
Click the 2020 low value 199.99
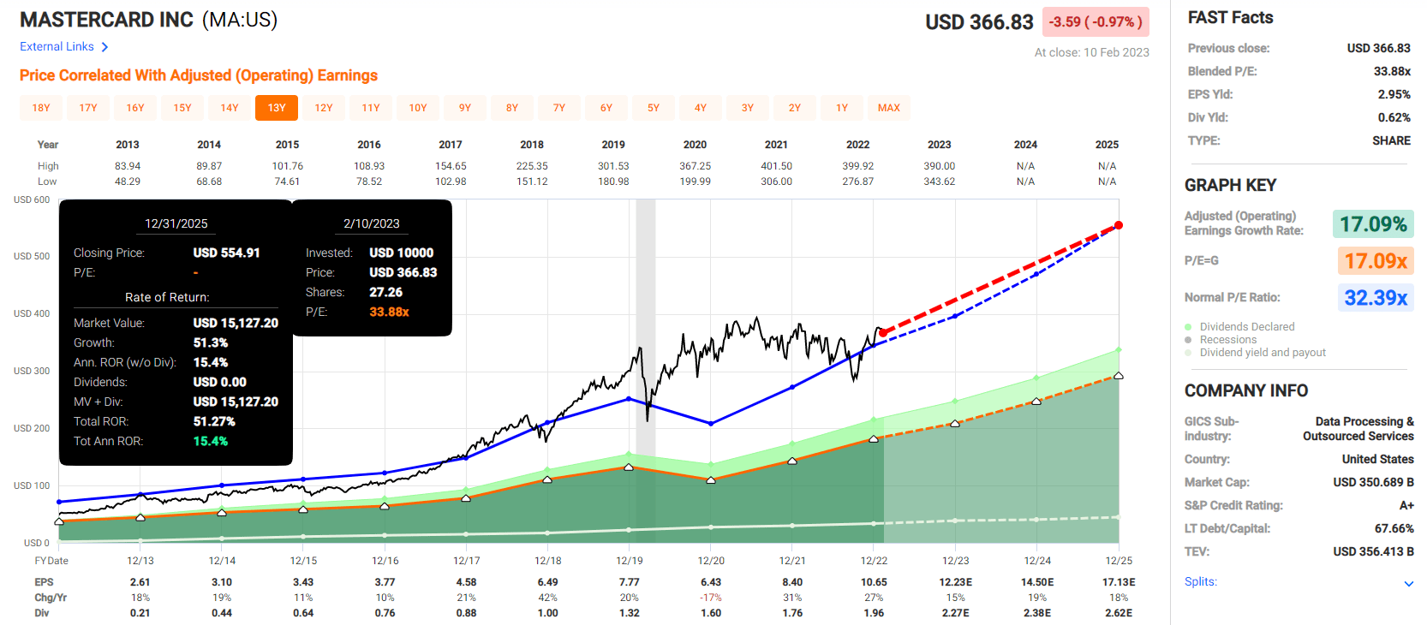695,182
